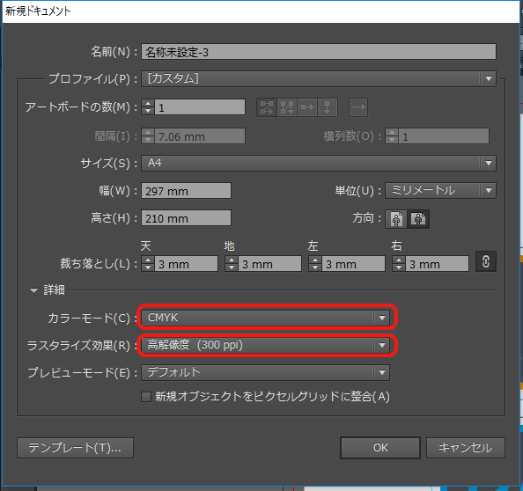This screenshot has height=491, width=523.
Task: Enable align new objects to pixel grid checkbox
Action: (146, 397)
